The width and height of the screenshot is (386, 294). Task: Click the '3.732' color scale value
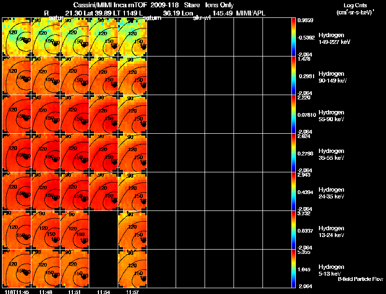tap(304, 213)
